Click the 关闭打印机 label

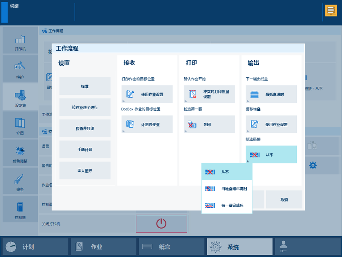tap(51, 224)
